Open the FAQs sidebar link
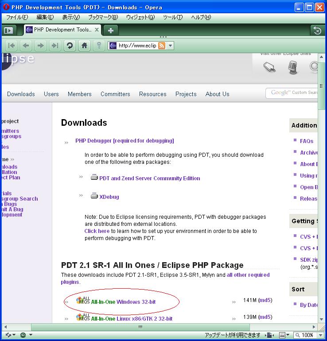The height and width of the screenshot is (341, 327). tap(307, 141)
